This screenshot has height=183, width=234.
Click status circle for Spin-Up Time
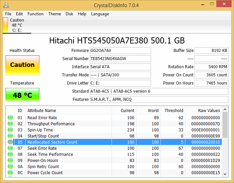click(10, 130)
